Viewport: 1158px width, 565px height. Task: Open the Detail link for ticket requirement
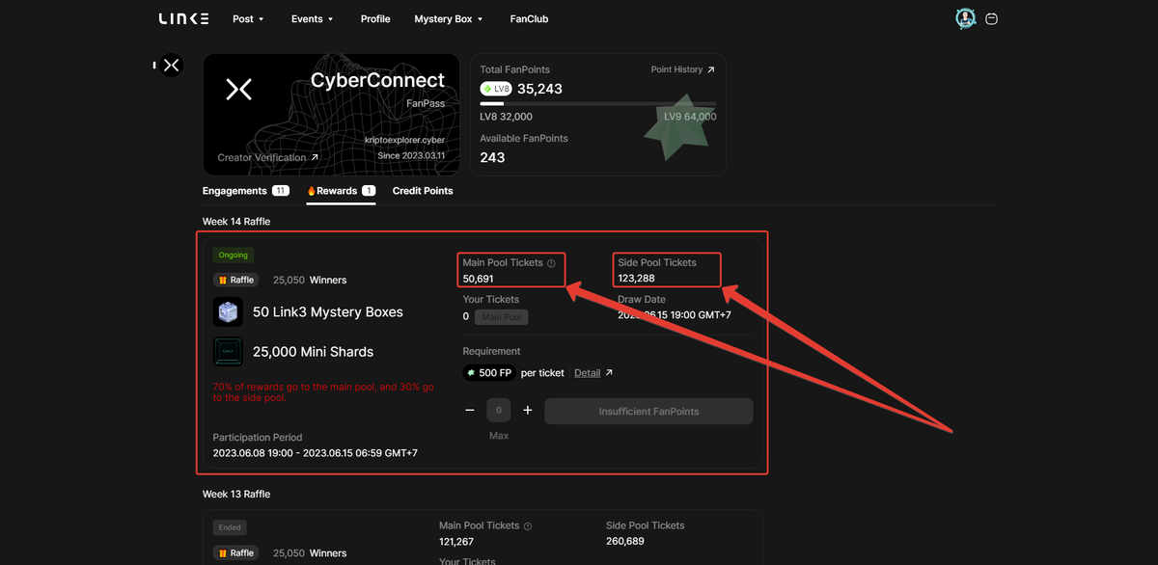(x=593, y=373)
